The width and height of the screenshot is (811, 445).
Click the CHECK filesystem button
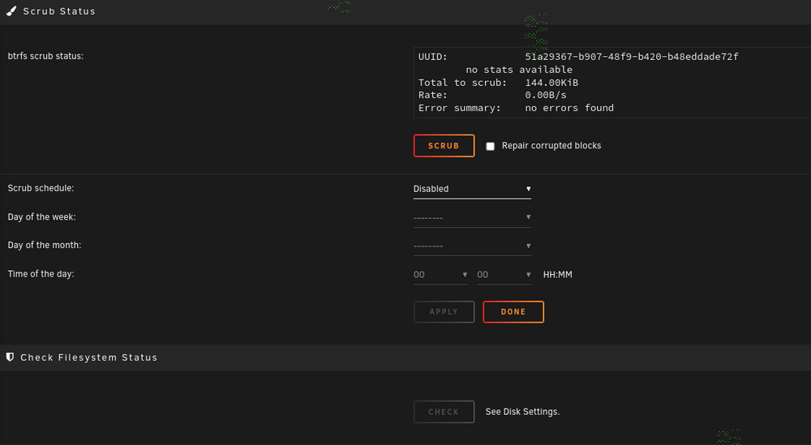click(x=444, y=412)
